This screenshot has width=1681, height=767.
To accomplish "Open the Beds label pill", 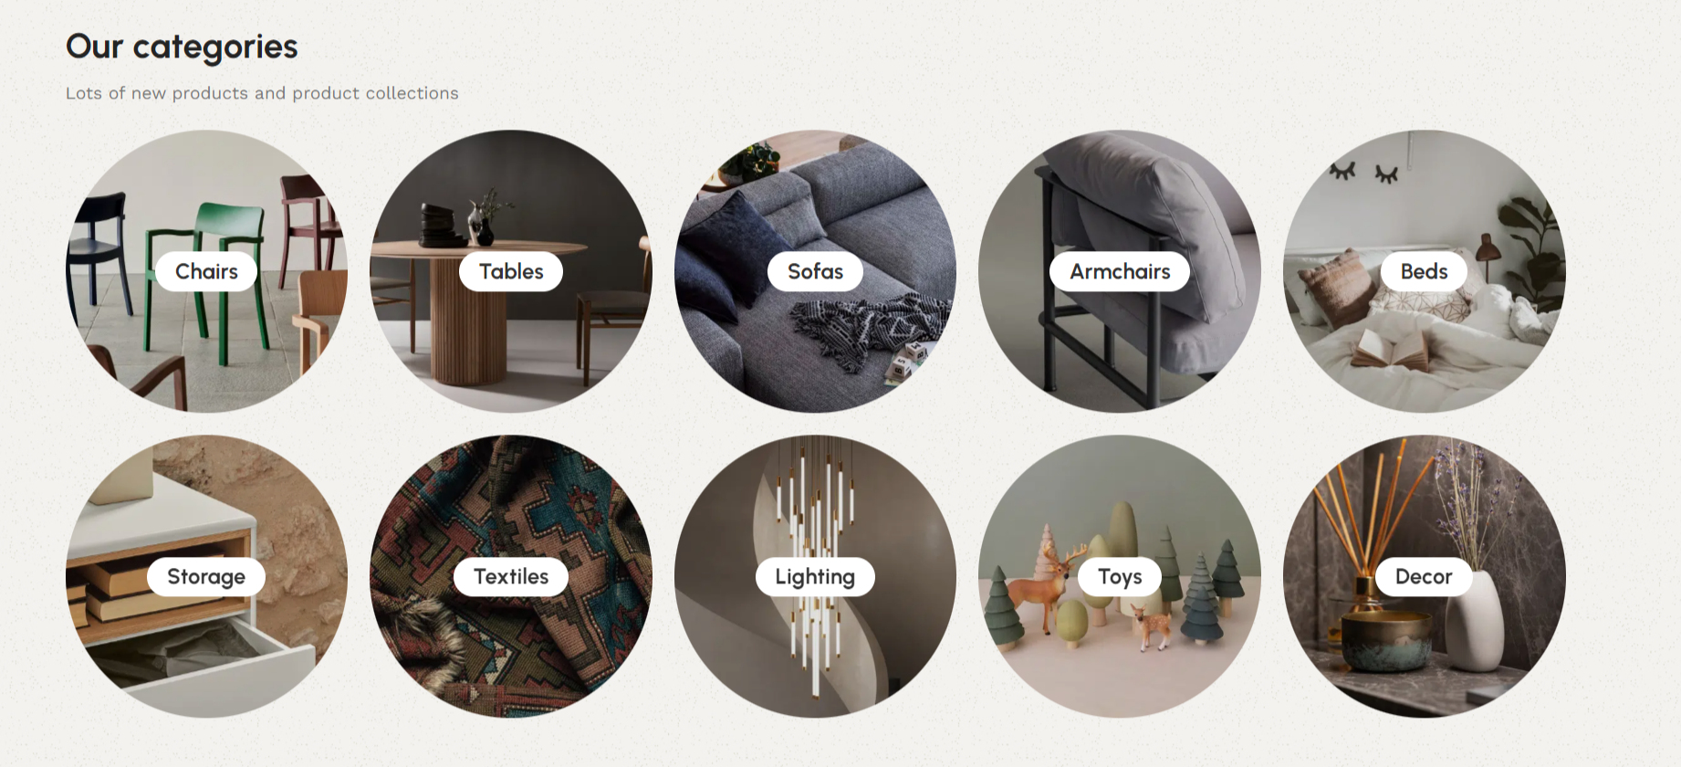I will (x=1424, y=271).
